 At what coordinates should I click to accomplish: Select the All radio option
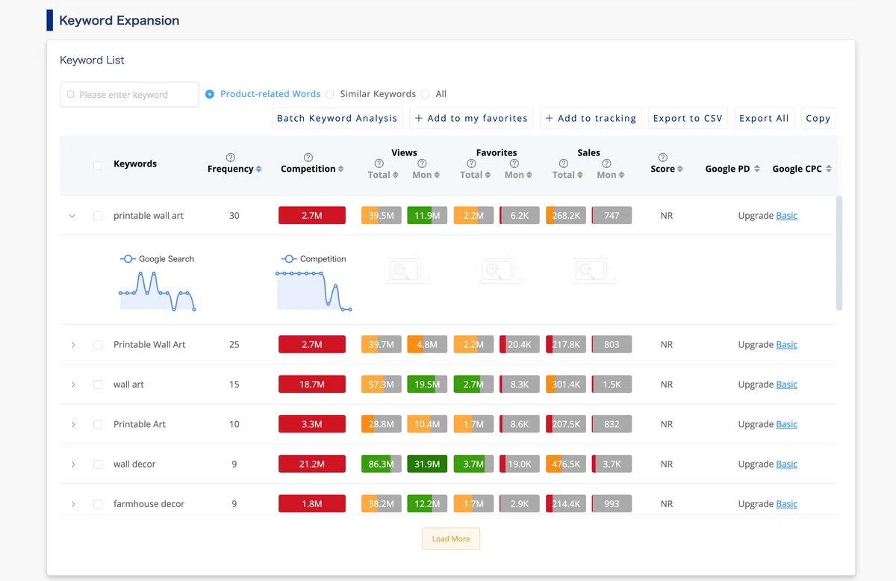click(425, 94)
